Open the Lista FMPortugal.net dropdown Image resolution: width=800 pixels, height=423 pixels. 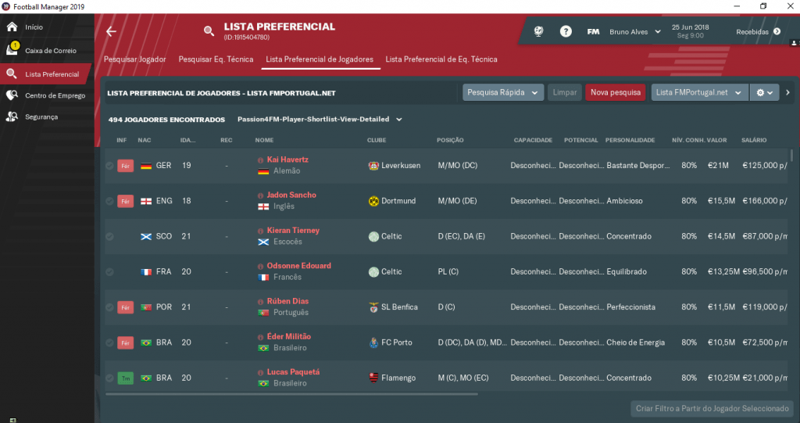[x=699, y=92]
